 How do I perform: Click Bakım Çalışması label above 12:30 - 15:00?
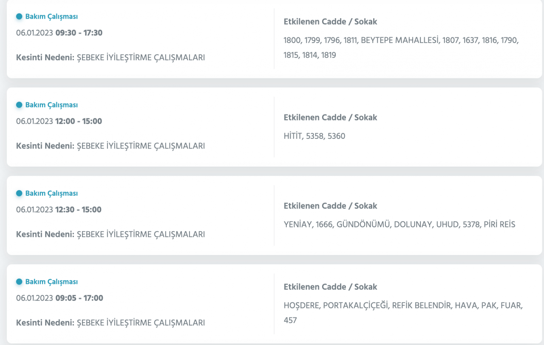pyautogui.click(x=51, y=193)
